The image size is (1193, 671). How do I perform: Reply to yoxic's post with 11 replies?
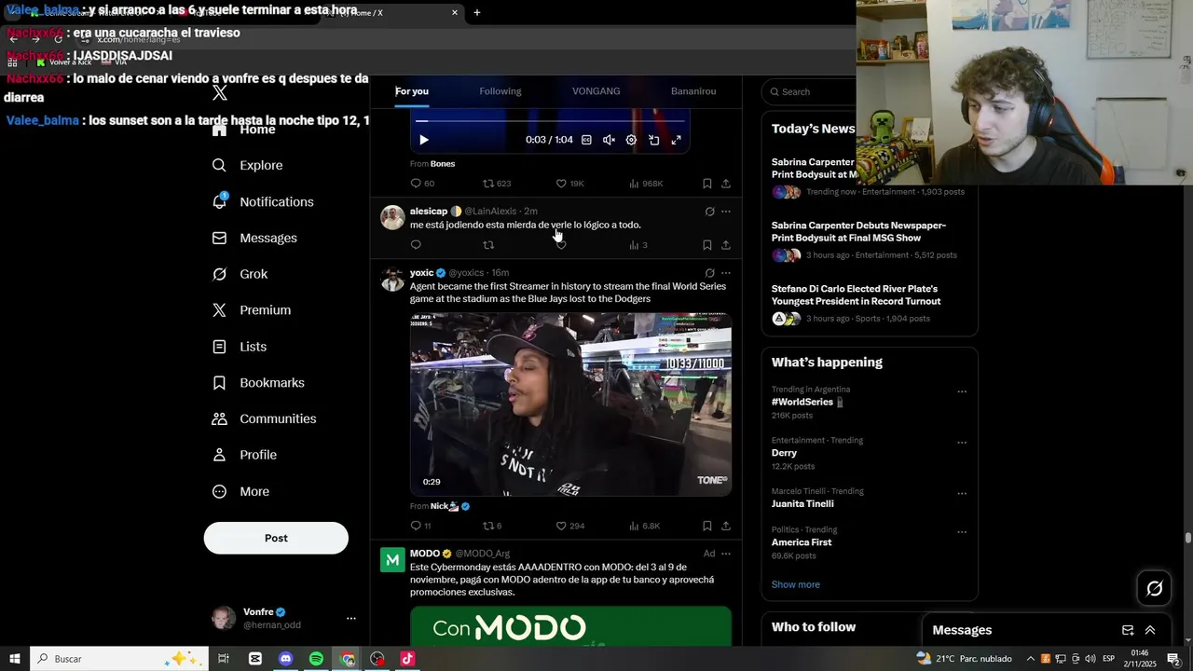click(420, 526)
